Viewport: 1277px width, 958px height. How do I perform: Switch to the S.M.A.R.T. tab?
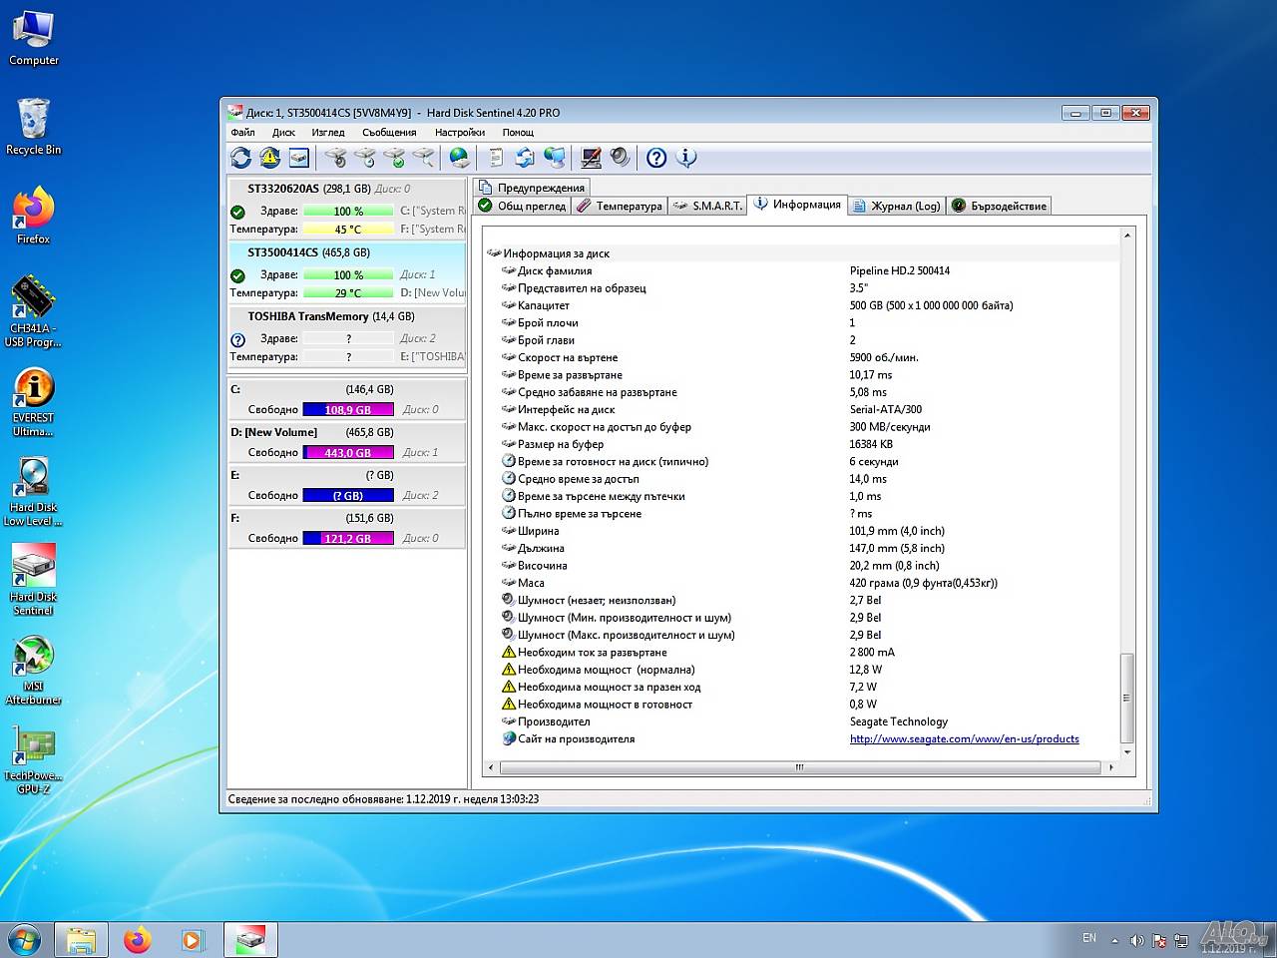click(x=708, y=206)
